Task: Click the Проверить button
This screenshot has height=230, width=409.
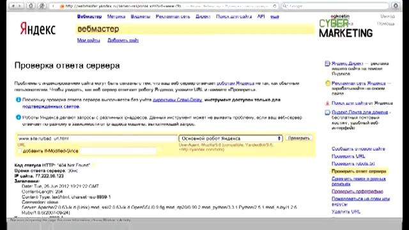Action: tap(298, 138)
